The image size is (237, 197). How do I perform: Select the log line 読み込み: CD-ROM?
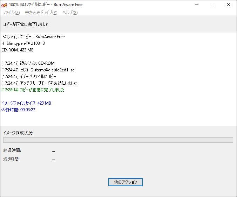[28, 63]
